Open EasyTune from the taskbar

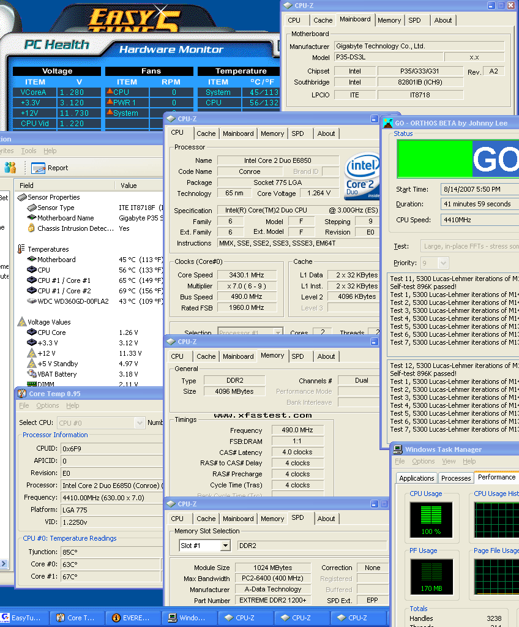point(24,618)
